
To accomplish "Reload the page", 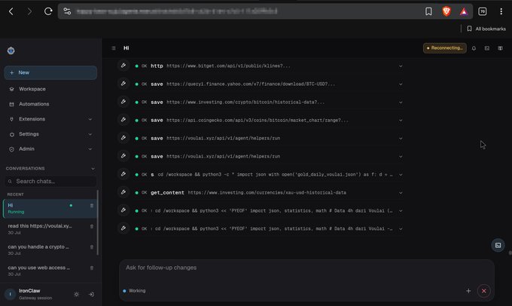I will pos(48,11).
